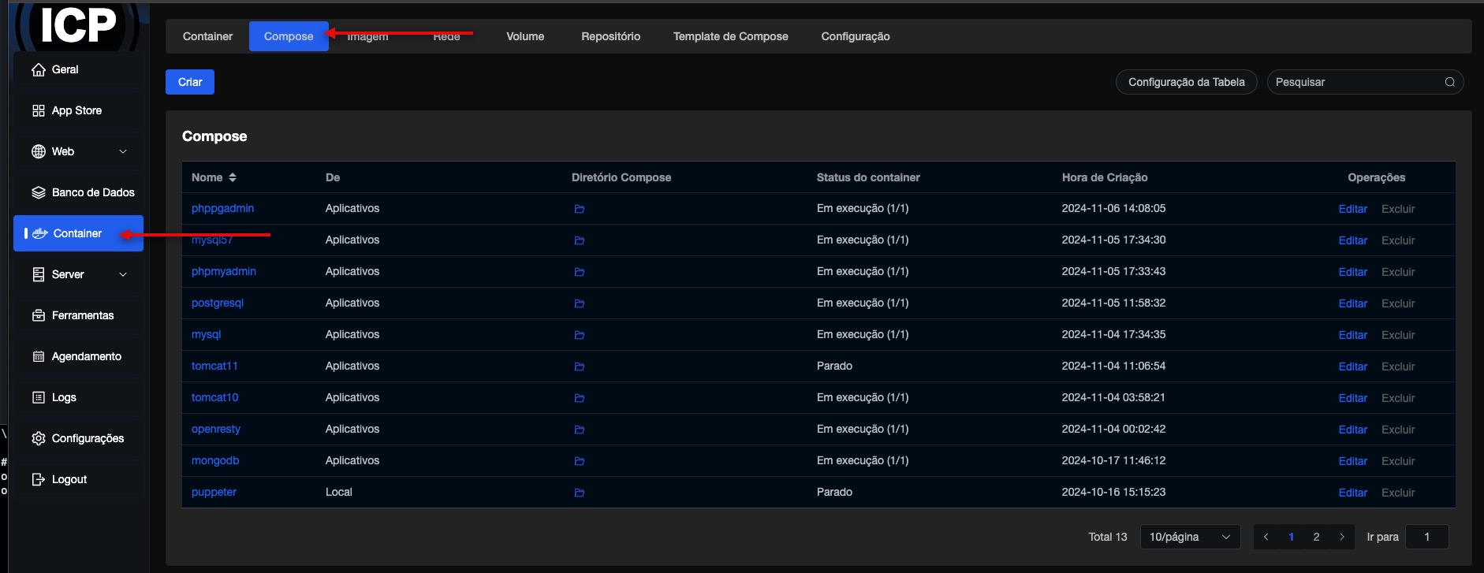Click the Web globe icon
The image size is (1484, 573).
(x=38, y=151)
